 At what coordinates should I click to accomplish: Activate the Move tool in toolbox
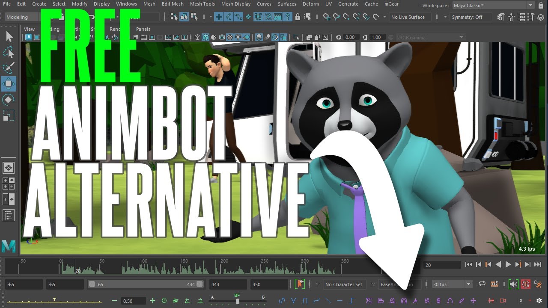[x=9, y=84]
